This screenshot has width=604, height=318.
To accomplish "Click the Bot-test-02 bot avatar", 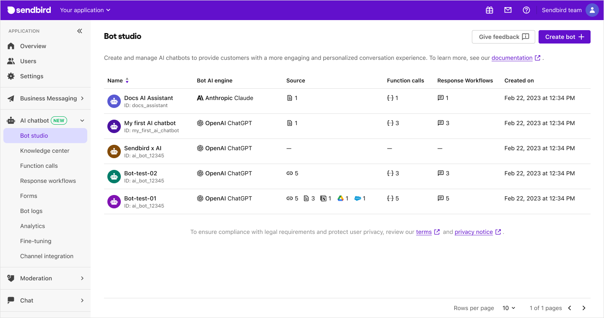I will (114, 177).
